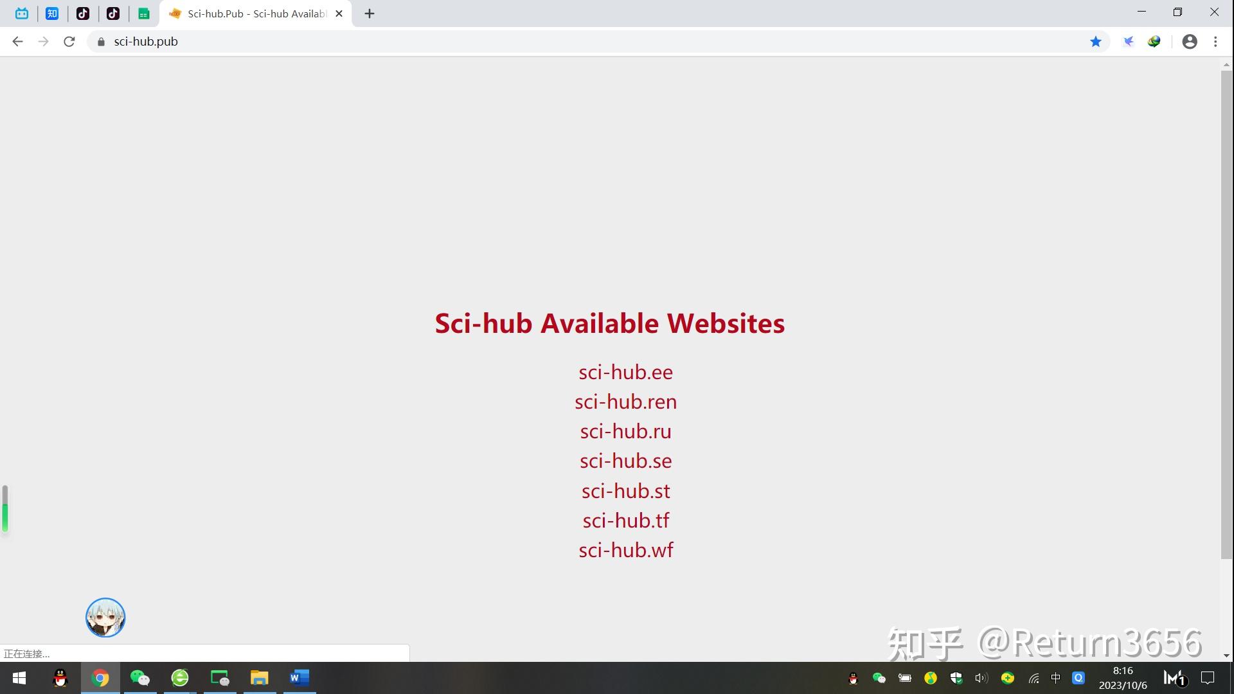The height and width of the screenshot is (694, 1234).
Task: Open the sci-hub.ru link
Action: pyautogui.click(x=625, y=431)
